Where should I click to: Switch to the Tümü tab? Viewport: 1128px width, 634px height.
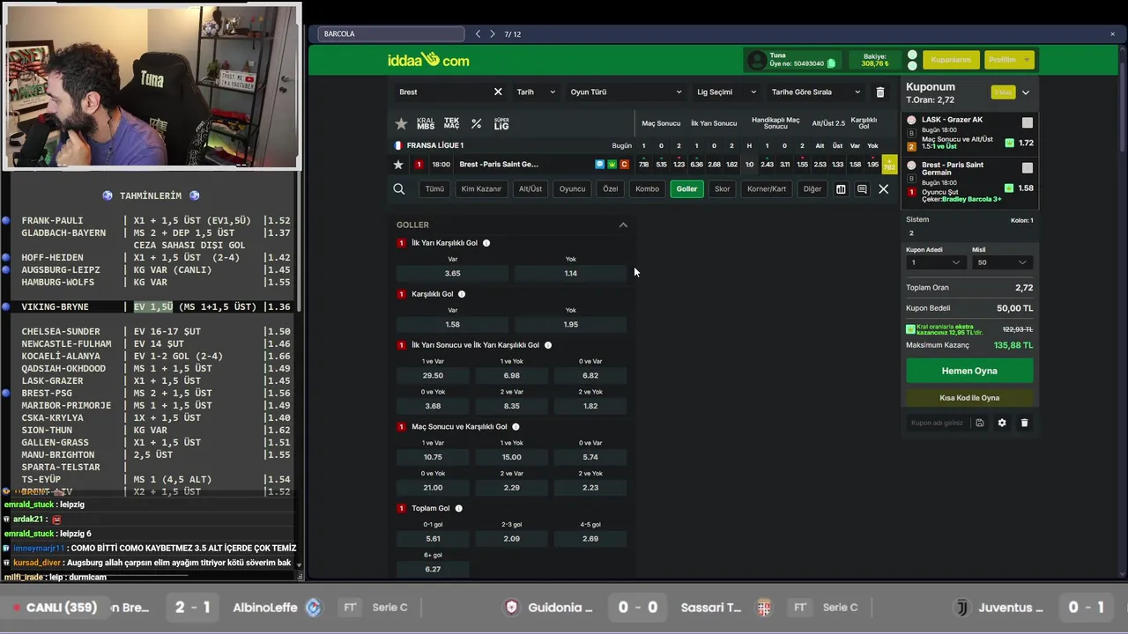click(x=434, y=188)
